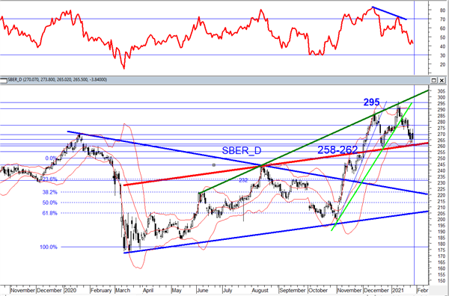Click the 260 price scale label
This screenshot has width=449, height=296.
tap(441, 147)
